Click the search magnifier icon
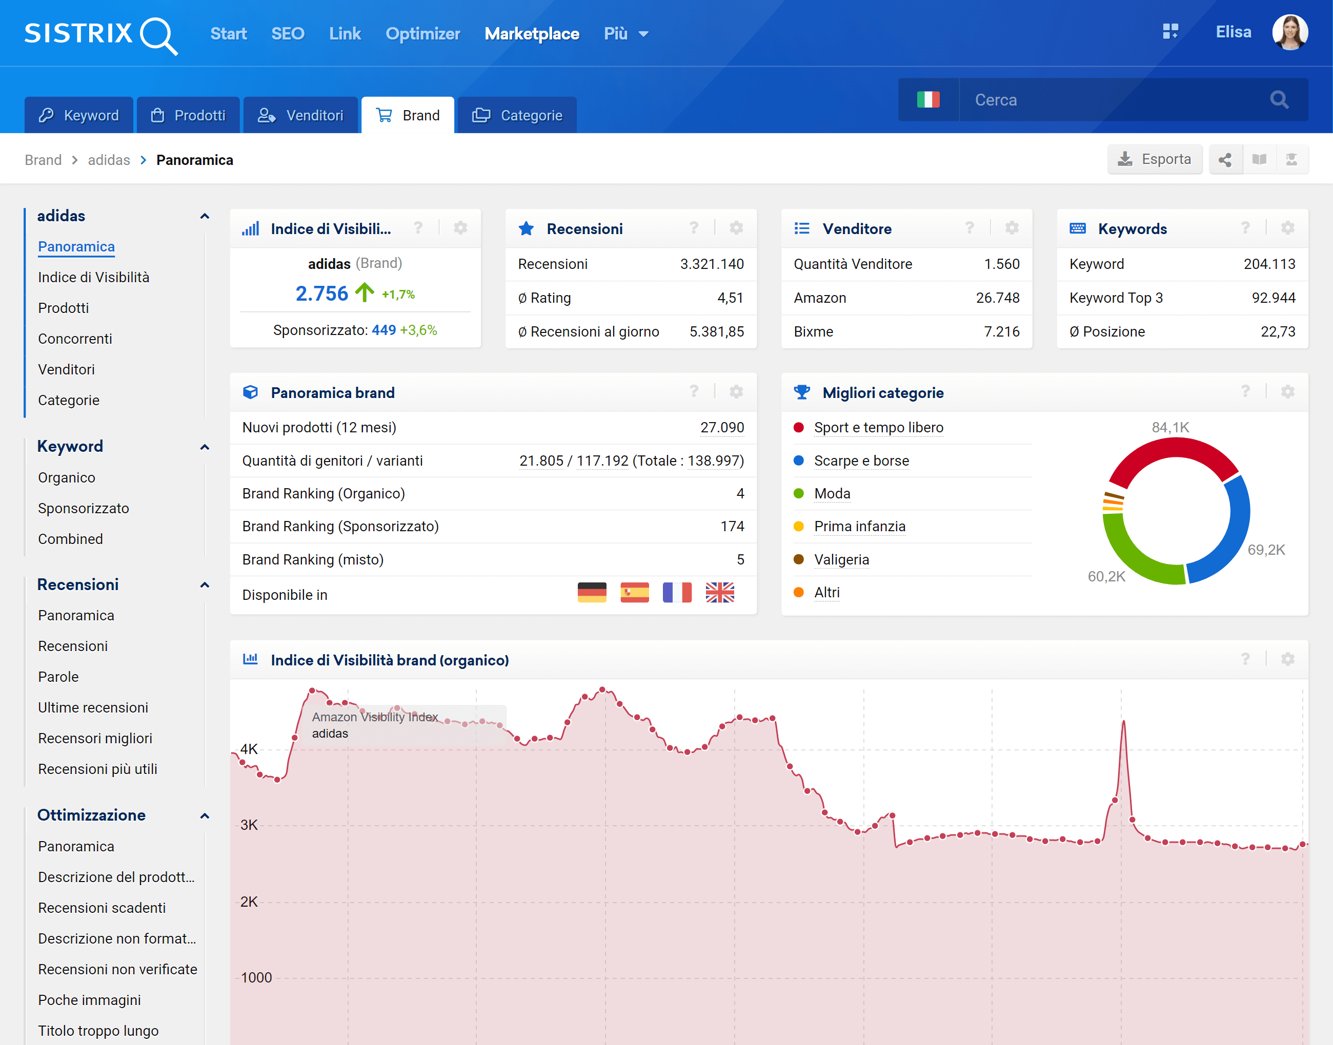1333x1045 pixels. point(1279,100)
